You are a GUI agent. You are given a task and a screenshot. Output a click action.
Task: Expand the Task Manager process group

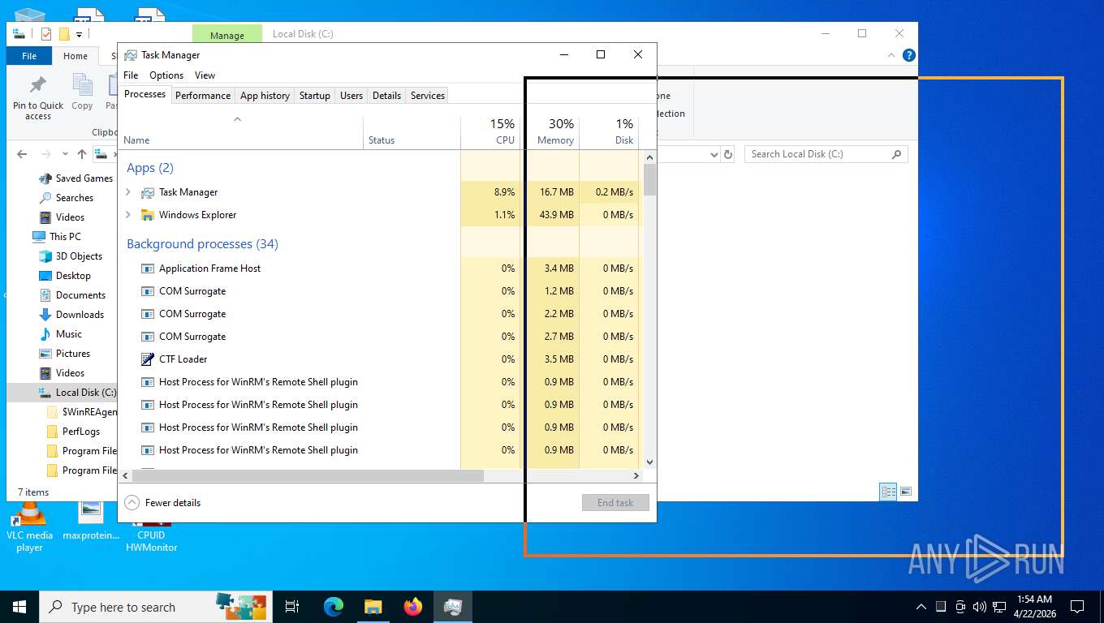click(128, 192)
